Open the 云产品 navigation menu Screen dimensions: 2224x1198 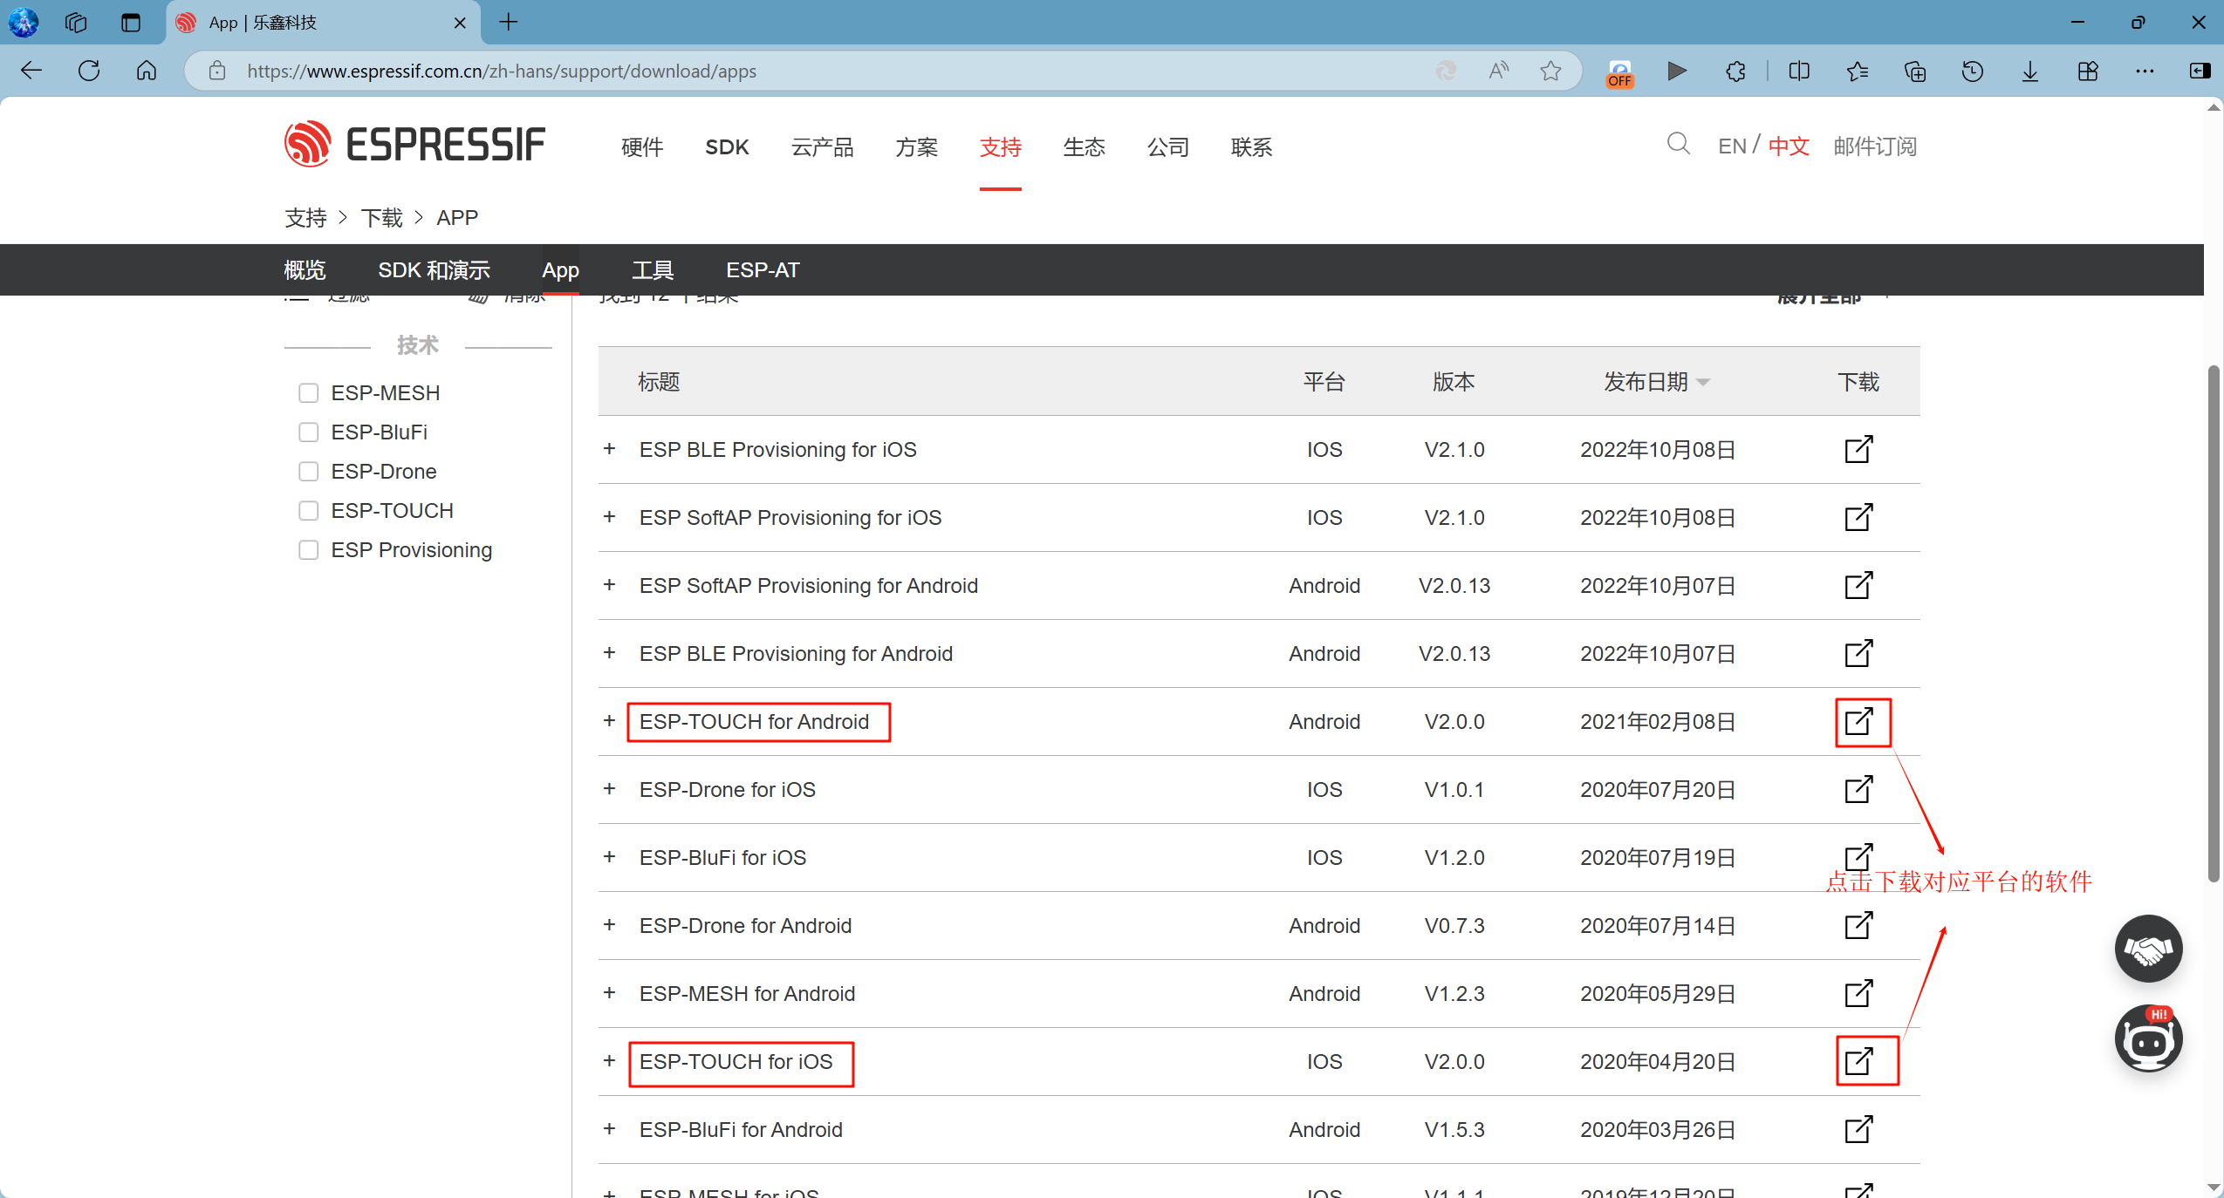[x=822, y=147]
